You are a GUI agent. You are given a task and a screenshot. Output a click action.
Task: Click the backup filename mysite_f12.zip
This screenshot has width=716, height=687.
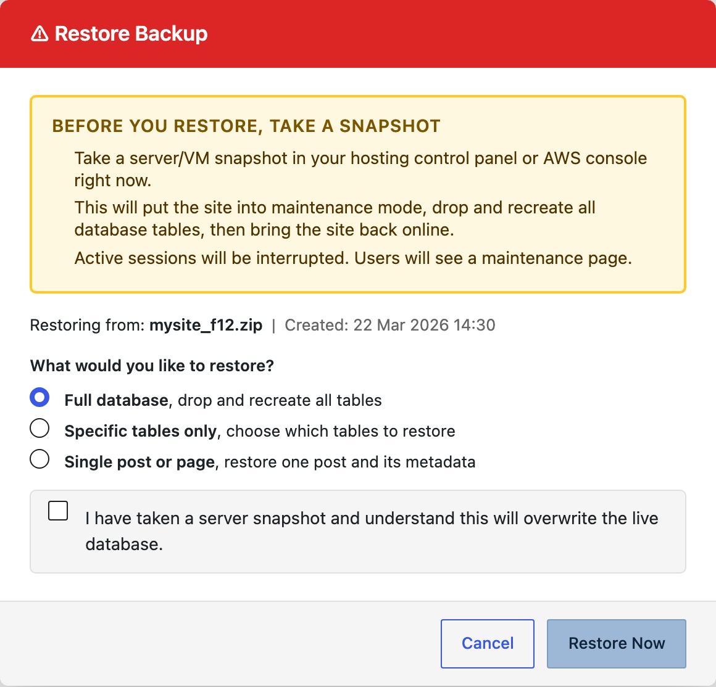coord(206,325)
